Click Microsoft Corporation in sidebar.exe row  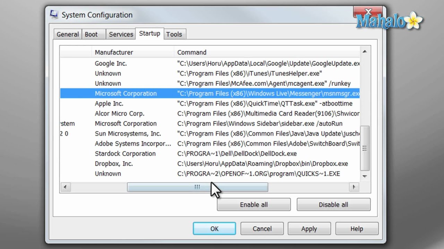(126, 123)
